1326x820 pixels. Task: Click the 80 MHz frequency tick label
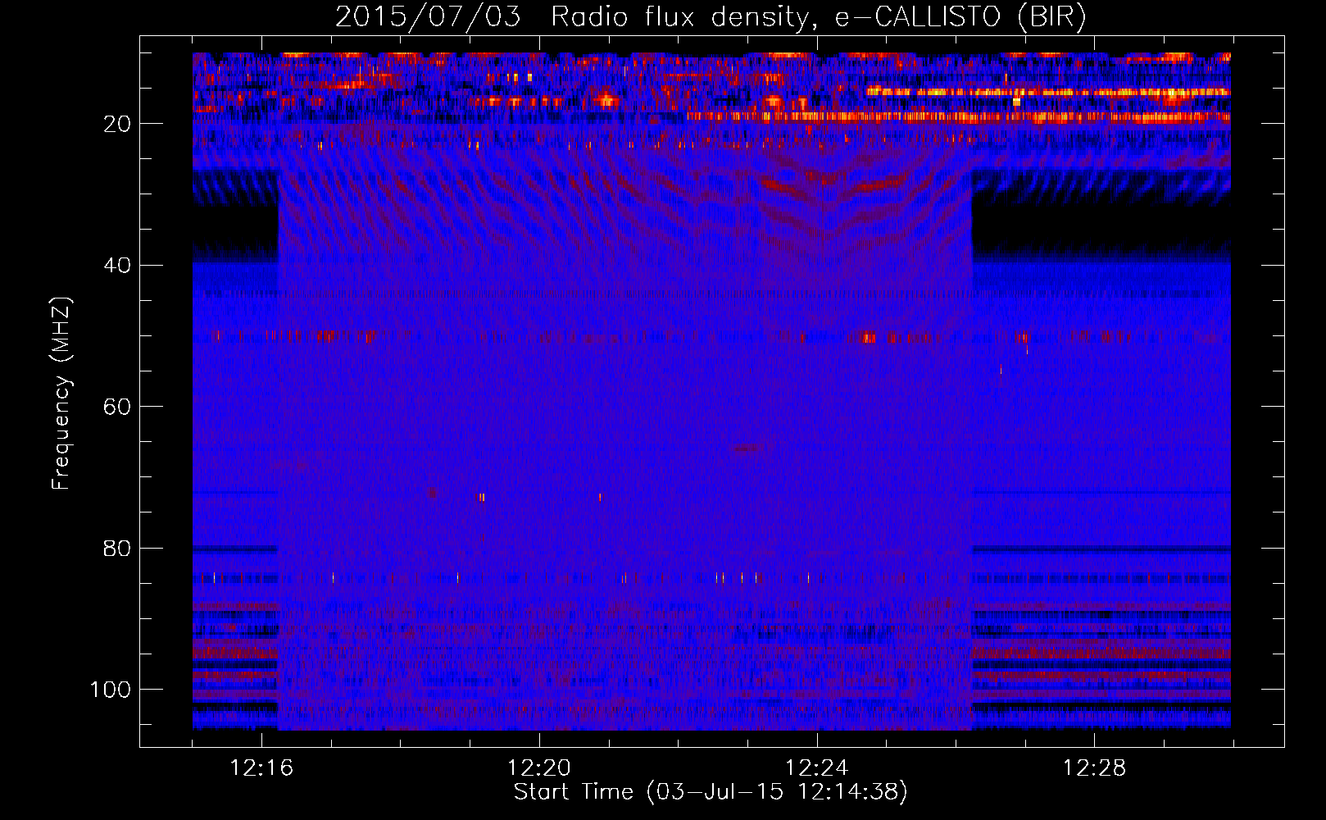pos(117,548)
